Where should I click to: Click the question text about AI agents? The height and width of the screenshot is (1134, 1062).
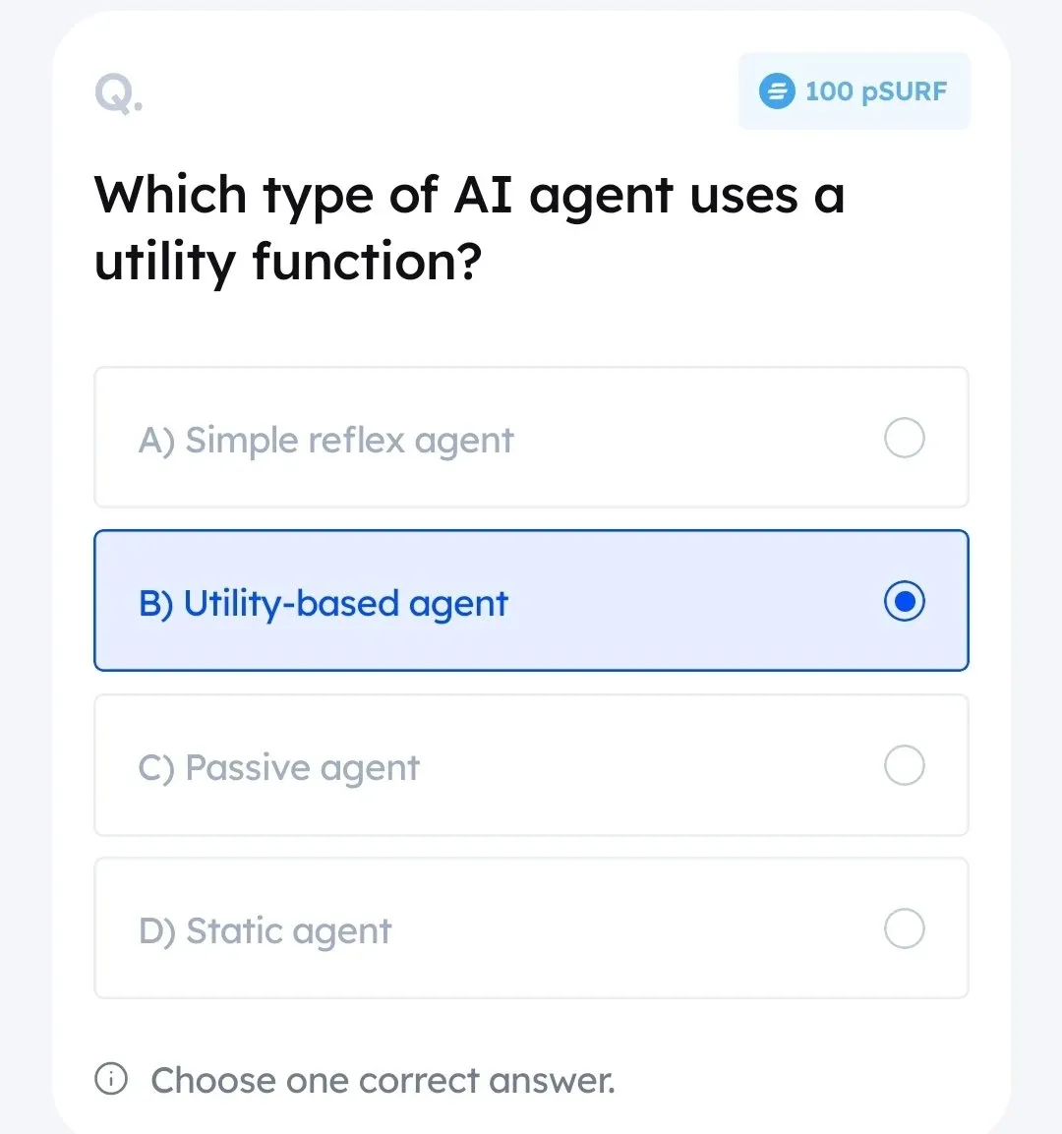(x=469, y=228)
